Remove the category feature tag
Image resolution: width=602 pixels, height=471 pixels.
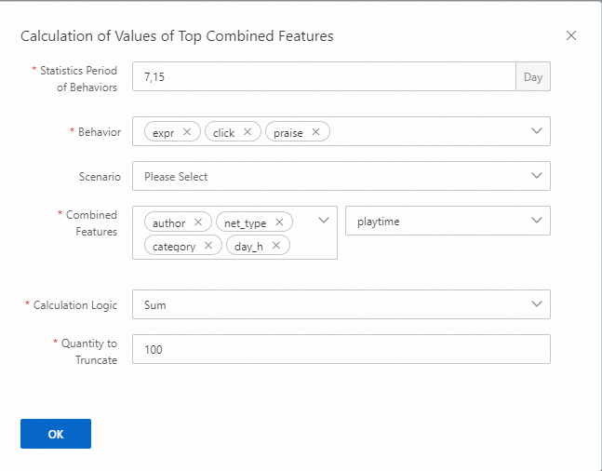[207, 246]
